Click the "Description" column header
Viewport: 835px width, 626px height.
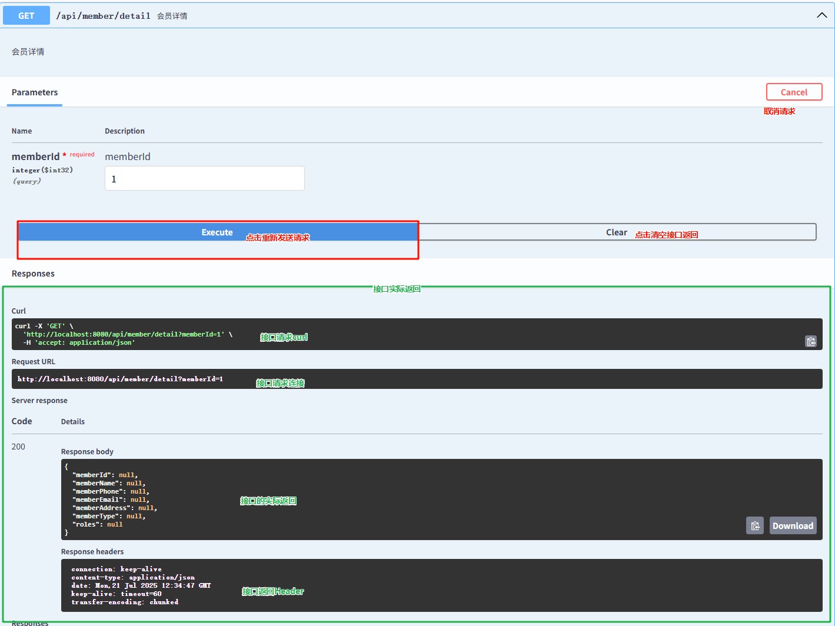(x=125, y=131)
